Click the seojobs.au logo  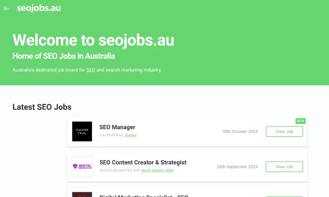click(x=38, y=8)
